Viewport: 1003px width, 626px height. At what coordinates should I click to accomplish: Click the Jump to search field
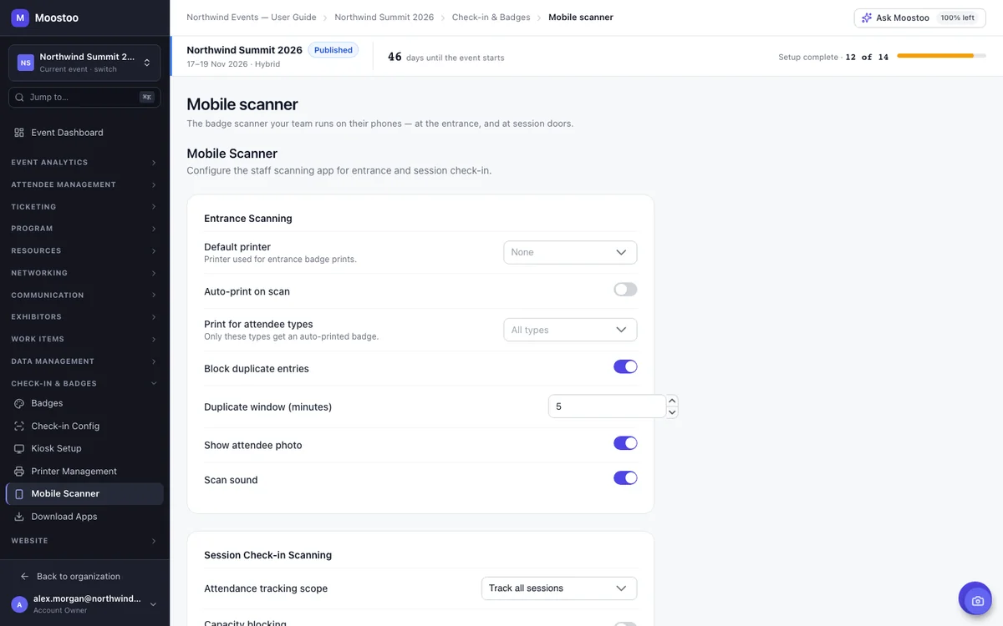[84, 98]
